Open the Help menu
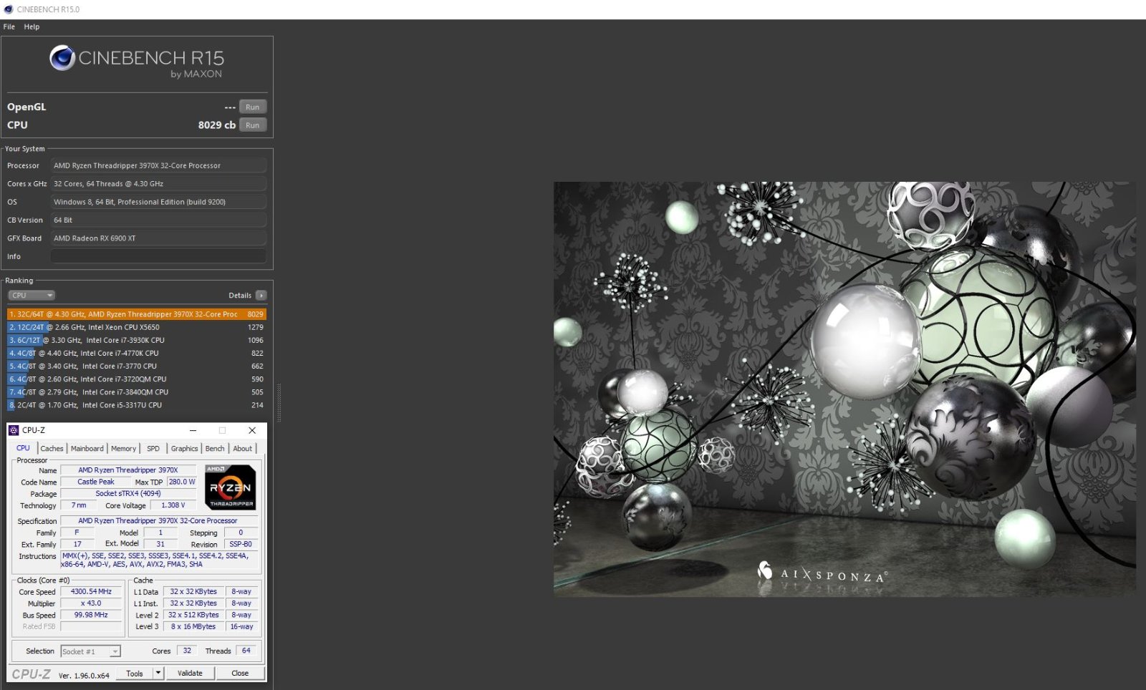This screenshot has height=690, width=1146. 32,26
